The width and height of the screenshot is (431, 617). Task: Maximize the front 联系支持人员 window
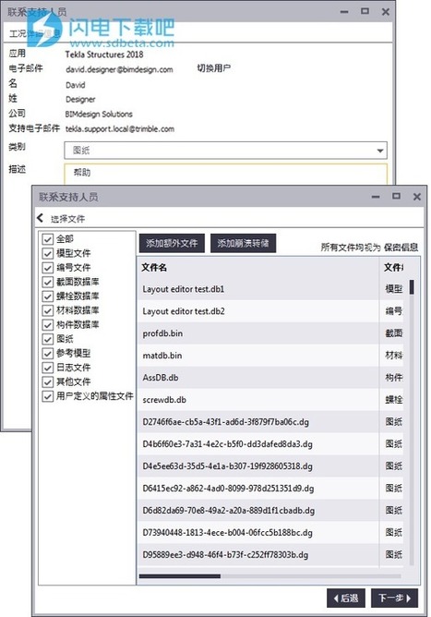tap(397, 196)
